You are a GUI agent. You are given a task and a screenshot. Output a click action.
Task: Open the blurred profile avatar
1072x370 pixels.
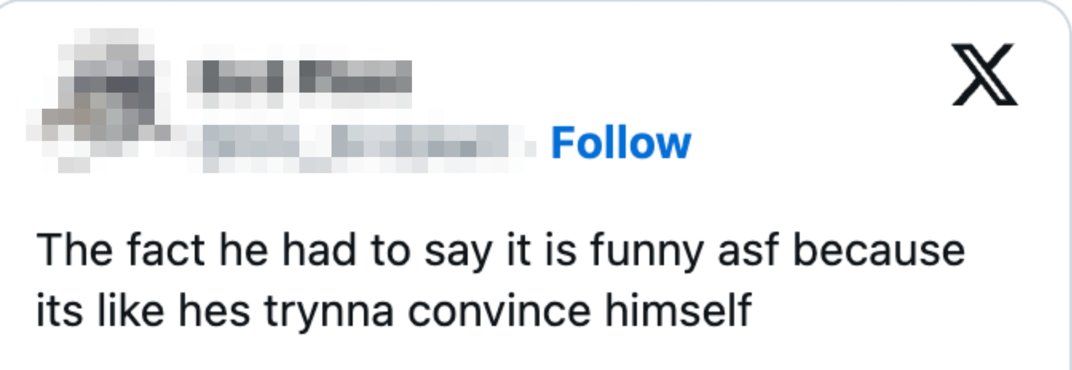pyautogui.click(x=98, y=100)
